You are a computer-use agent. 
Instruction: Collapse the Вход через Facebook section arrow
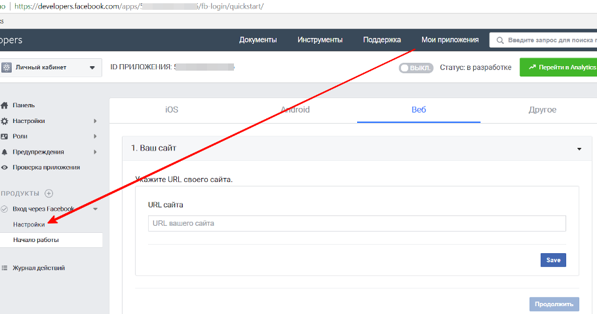pyautogui.click(x=95, y=209)
